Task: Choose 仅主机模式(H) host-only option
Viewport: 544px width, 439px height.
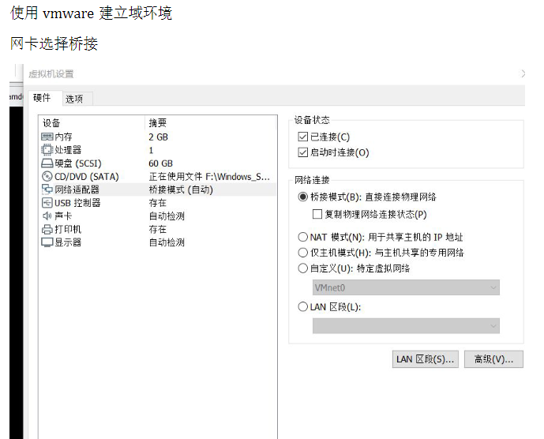Action: point(303,253)
